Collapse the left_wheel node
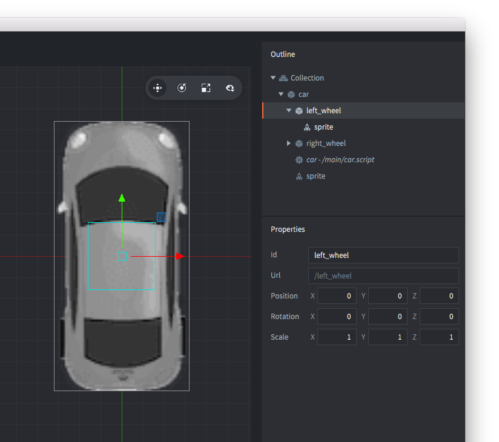 click(x=289, y=111)
